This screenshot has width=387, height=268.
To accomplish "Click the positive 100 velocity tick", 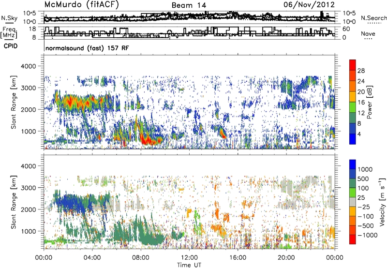I will [x=363, y=188].
